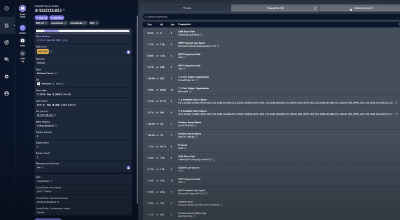Click the info icon beside the MAC address

[x=56, y=125]
